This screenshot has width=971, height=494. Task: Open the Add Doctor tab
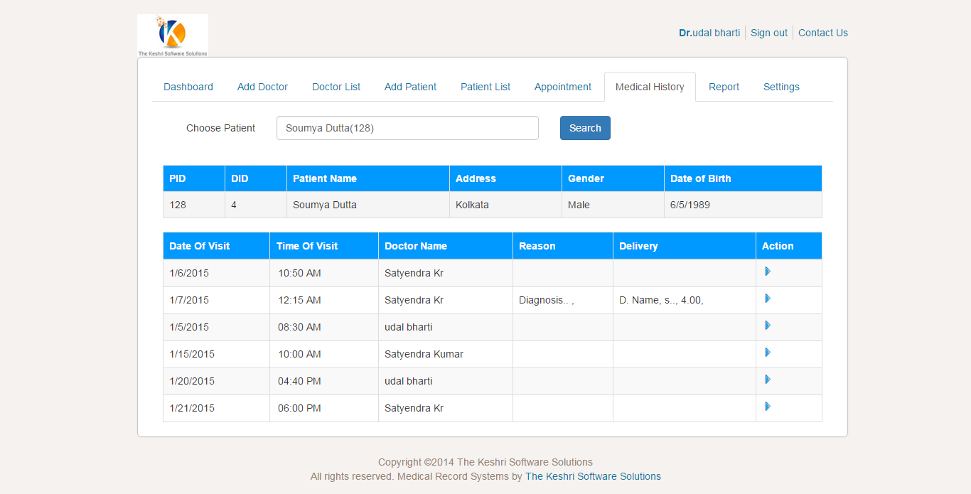point(262,86)
